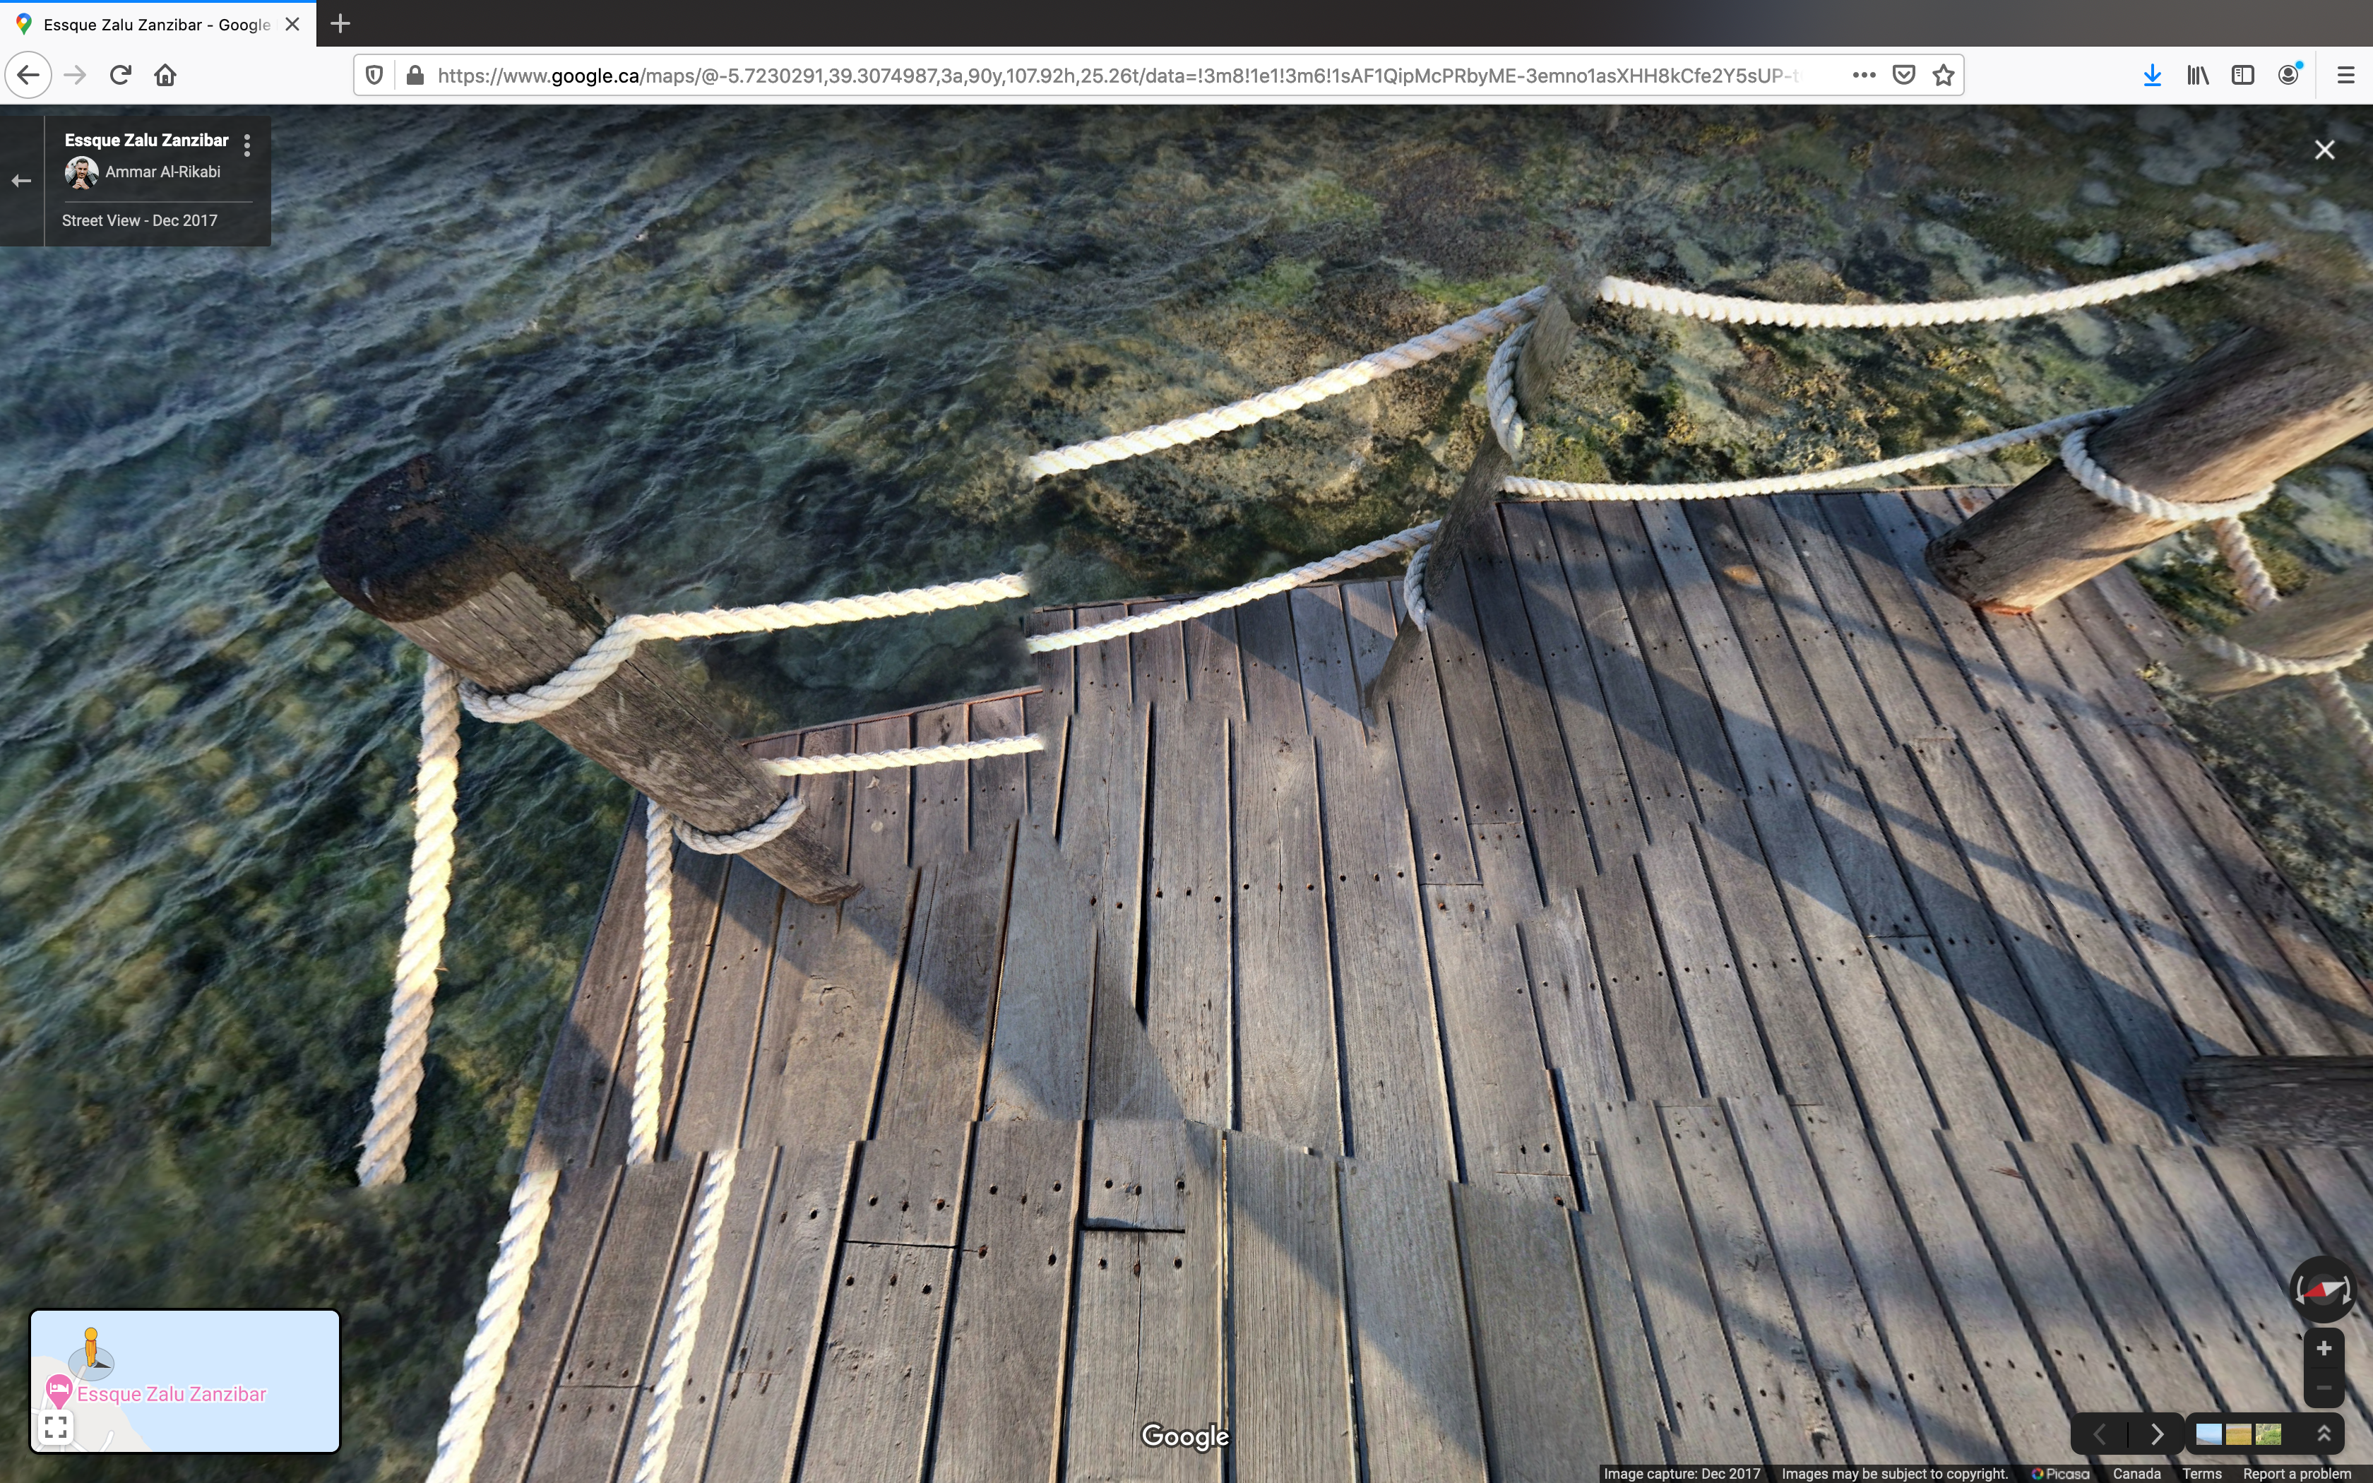Open a new browser tab

340,23
